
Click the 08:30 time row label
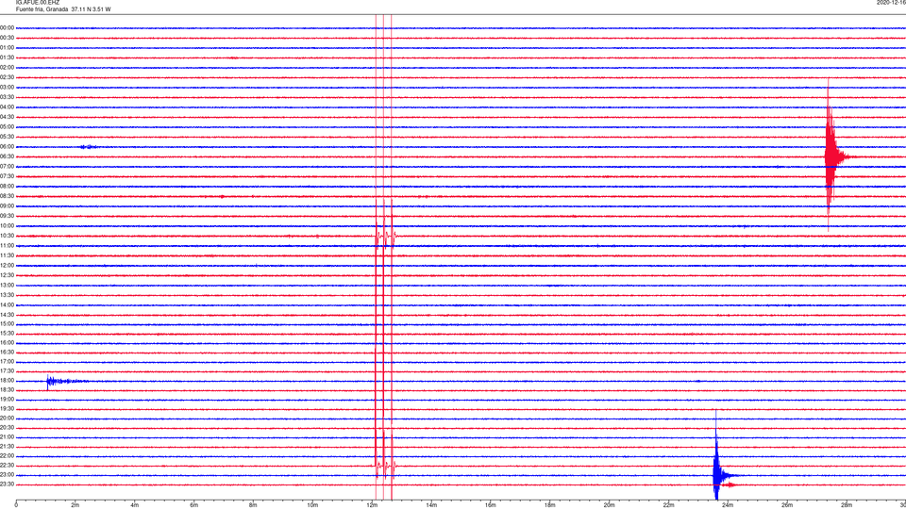pos(7,196)
